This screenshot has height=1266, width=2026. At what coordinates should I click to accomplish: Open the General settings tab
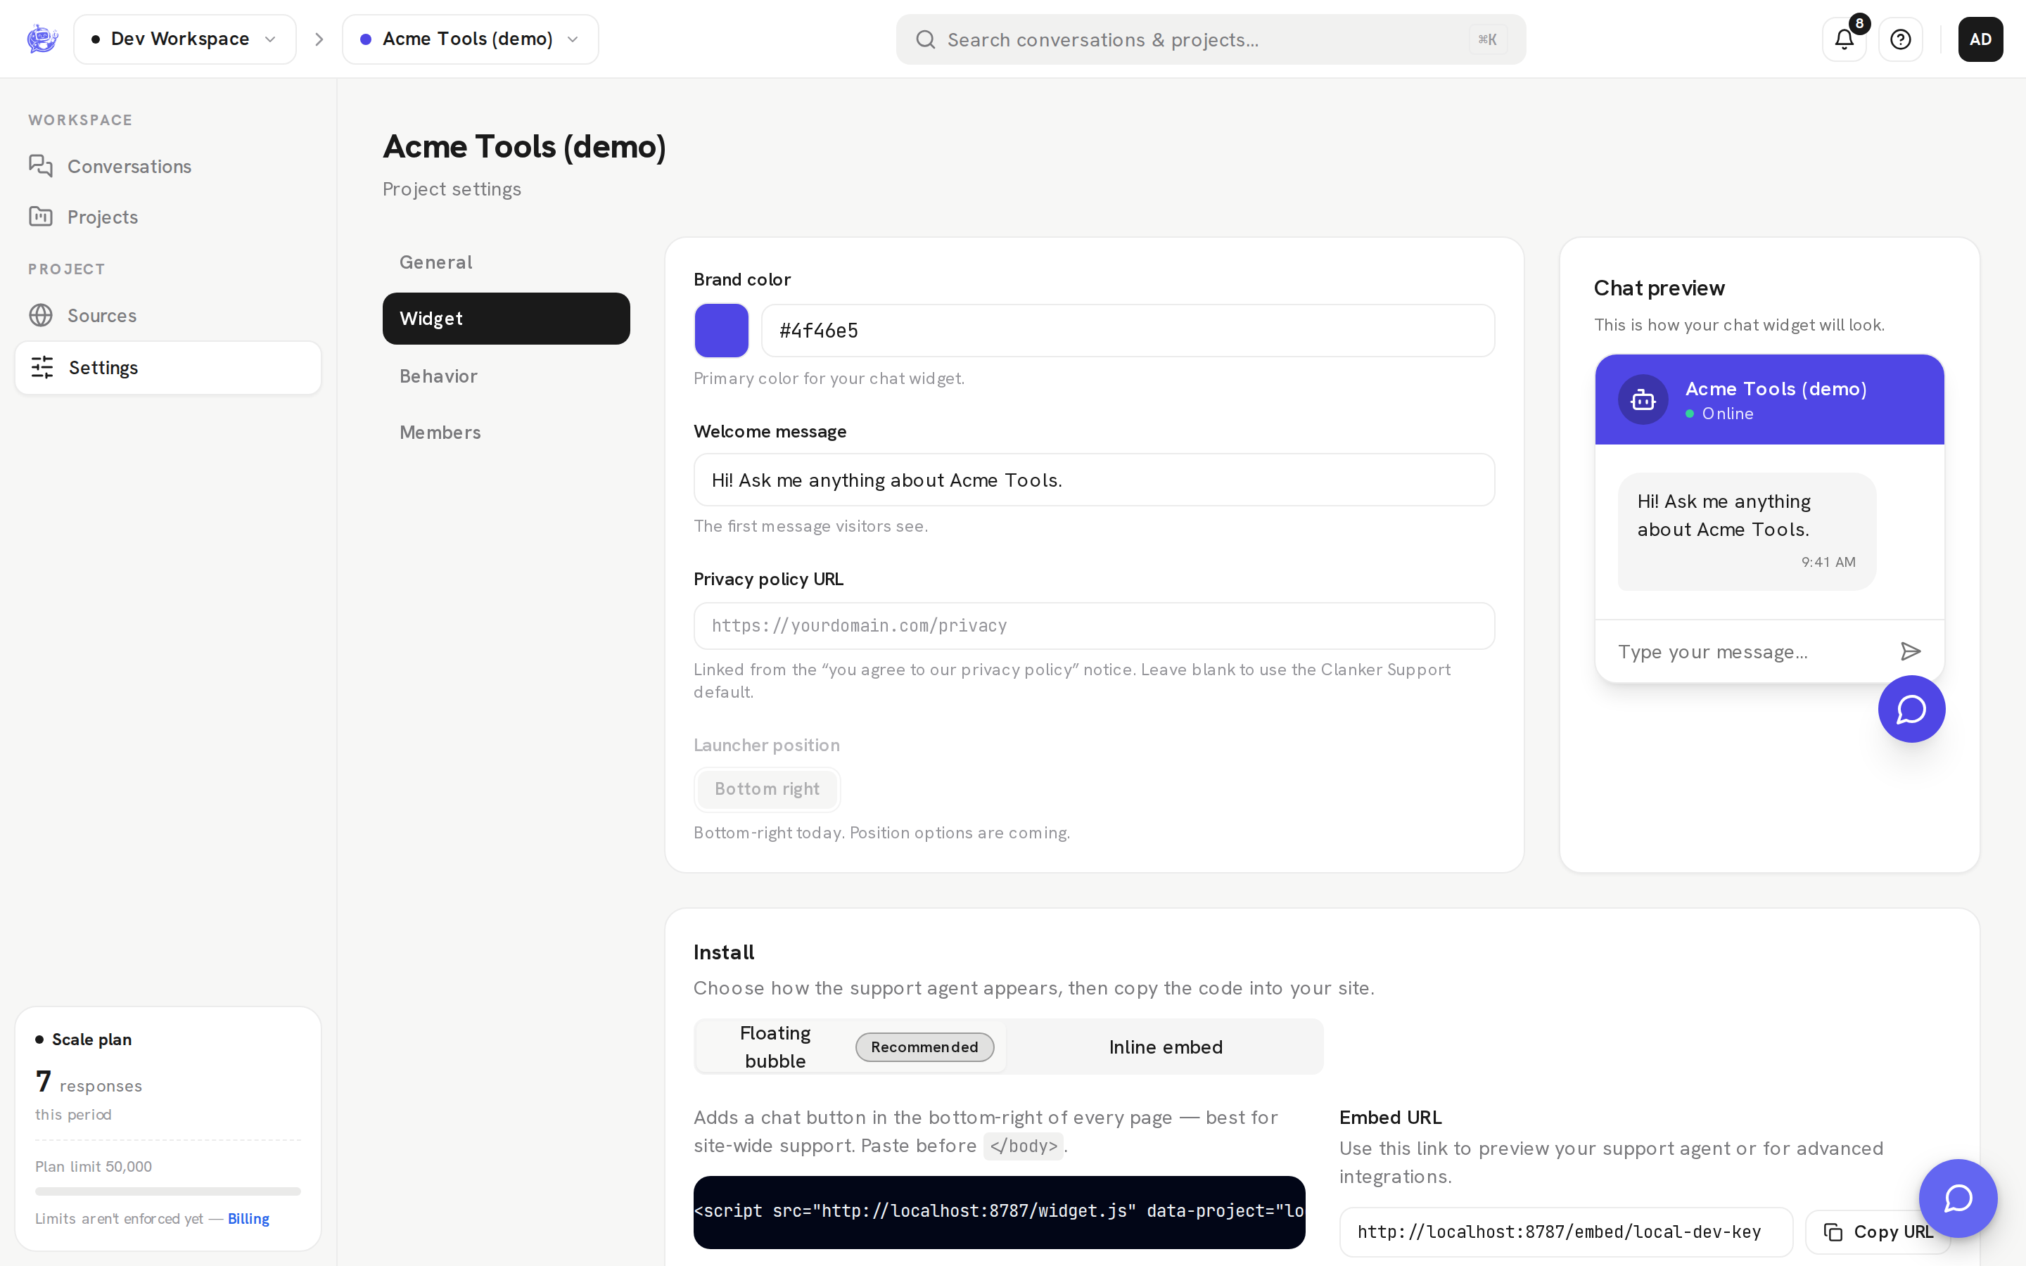click(506, 262)
